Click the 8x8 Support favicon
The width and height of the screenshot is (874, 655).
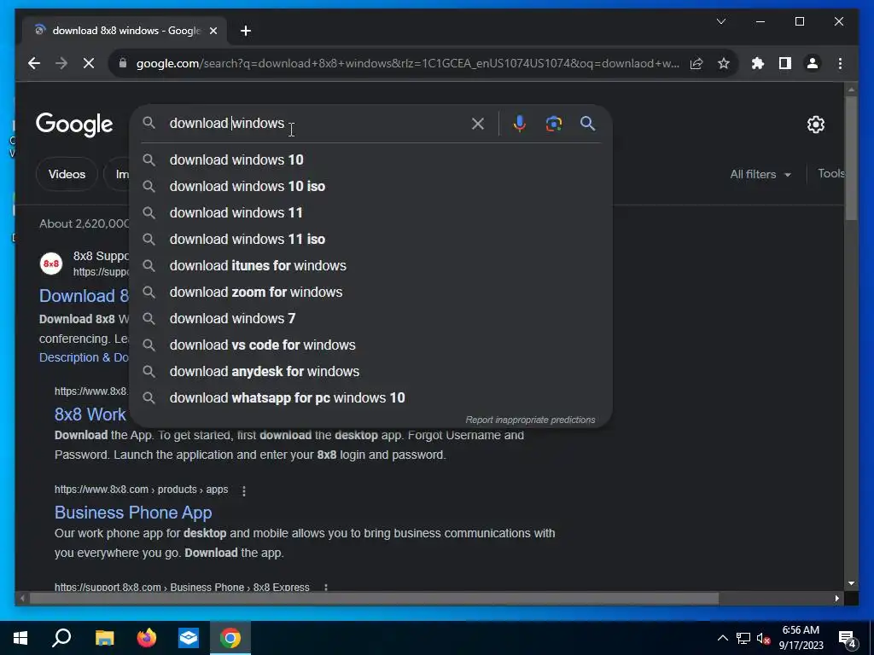click(51, 264)
